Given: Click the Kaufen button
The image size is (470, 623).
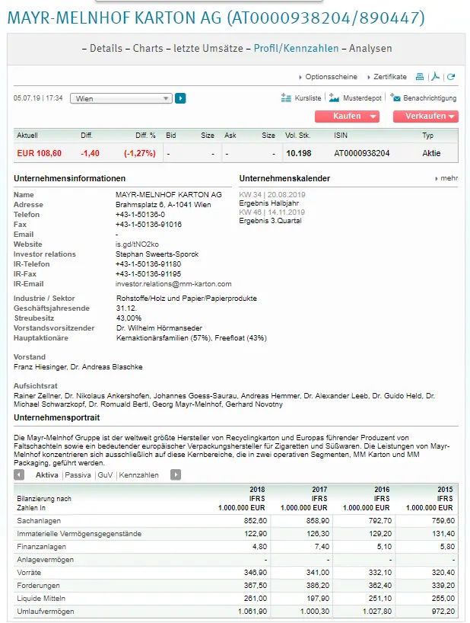Looking at the screenshot, I should [x=347, y=117].
